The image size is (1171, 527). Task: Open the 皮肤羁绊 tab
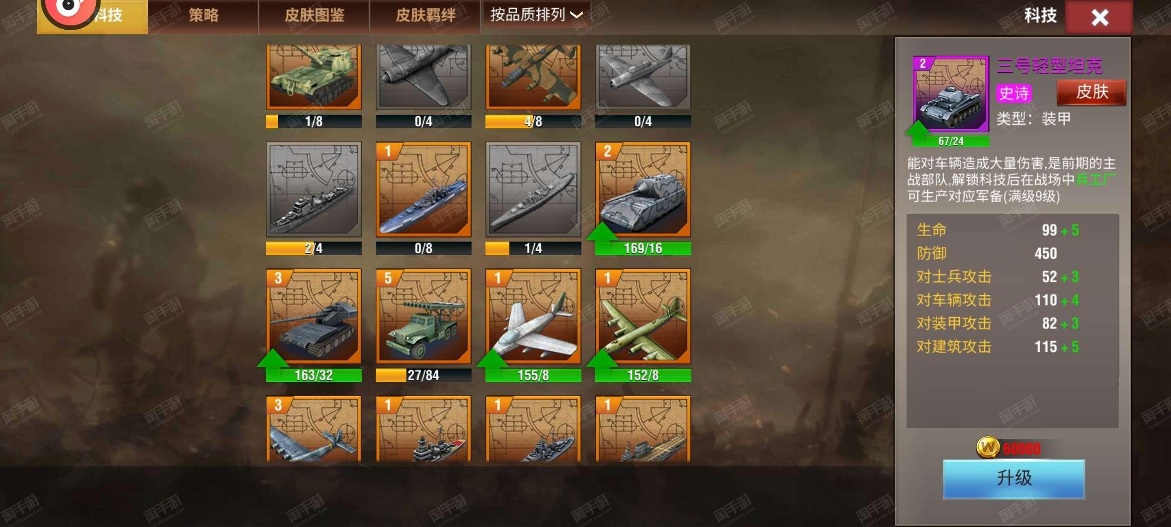pyautogui.click(x=425, y=16)
